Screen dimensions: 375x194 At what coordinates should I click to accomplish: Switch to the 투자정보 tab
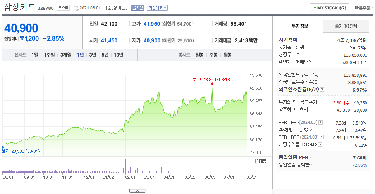[300, 26]
